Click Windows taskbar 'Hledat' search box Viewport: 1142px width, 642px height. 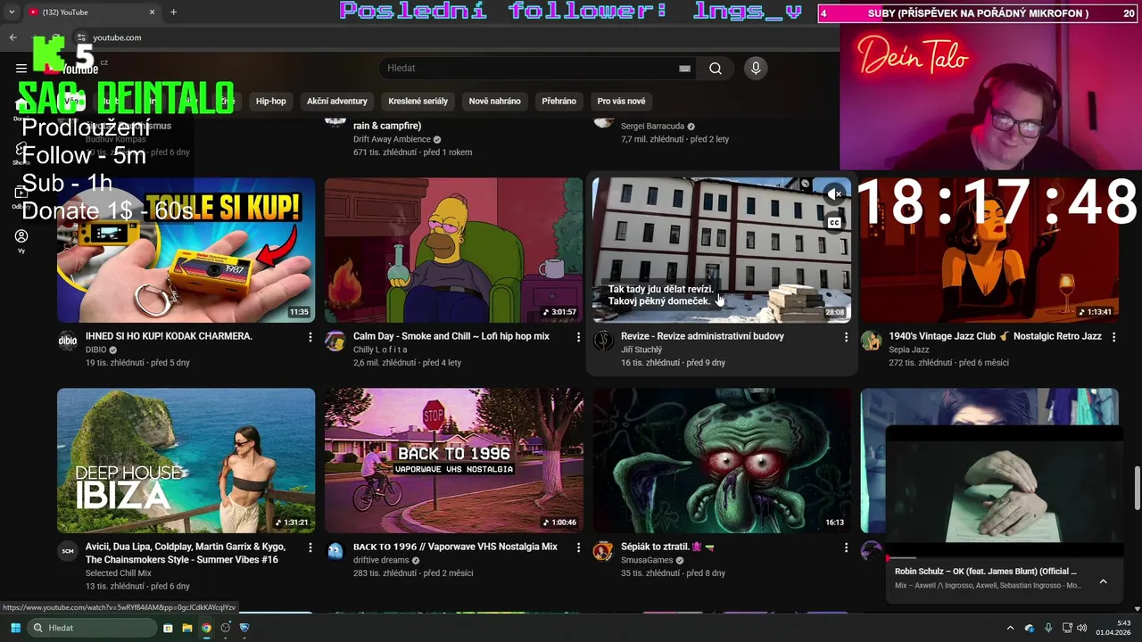pos(93,628)
